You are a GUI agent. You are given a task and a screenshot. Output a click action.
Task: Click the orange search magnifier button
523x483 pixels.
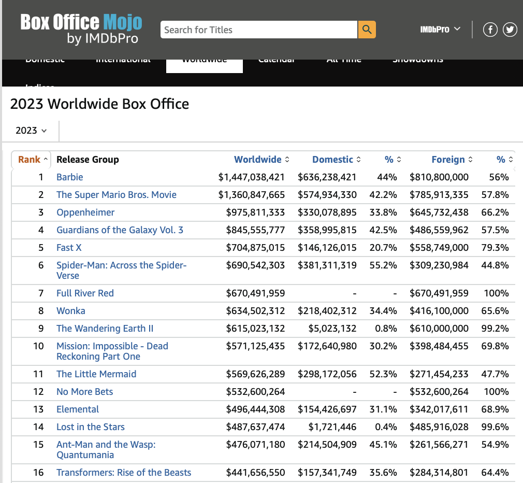tap(367, 30)
